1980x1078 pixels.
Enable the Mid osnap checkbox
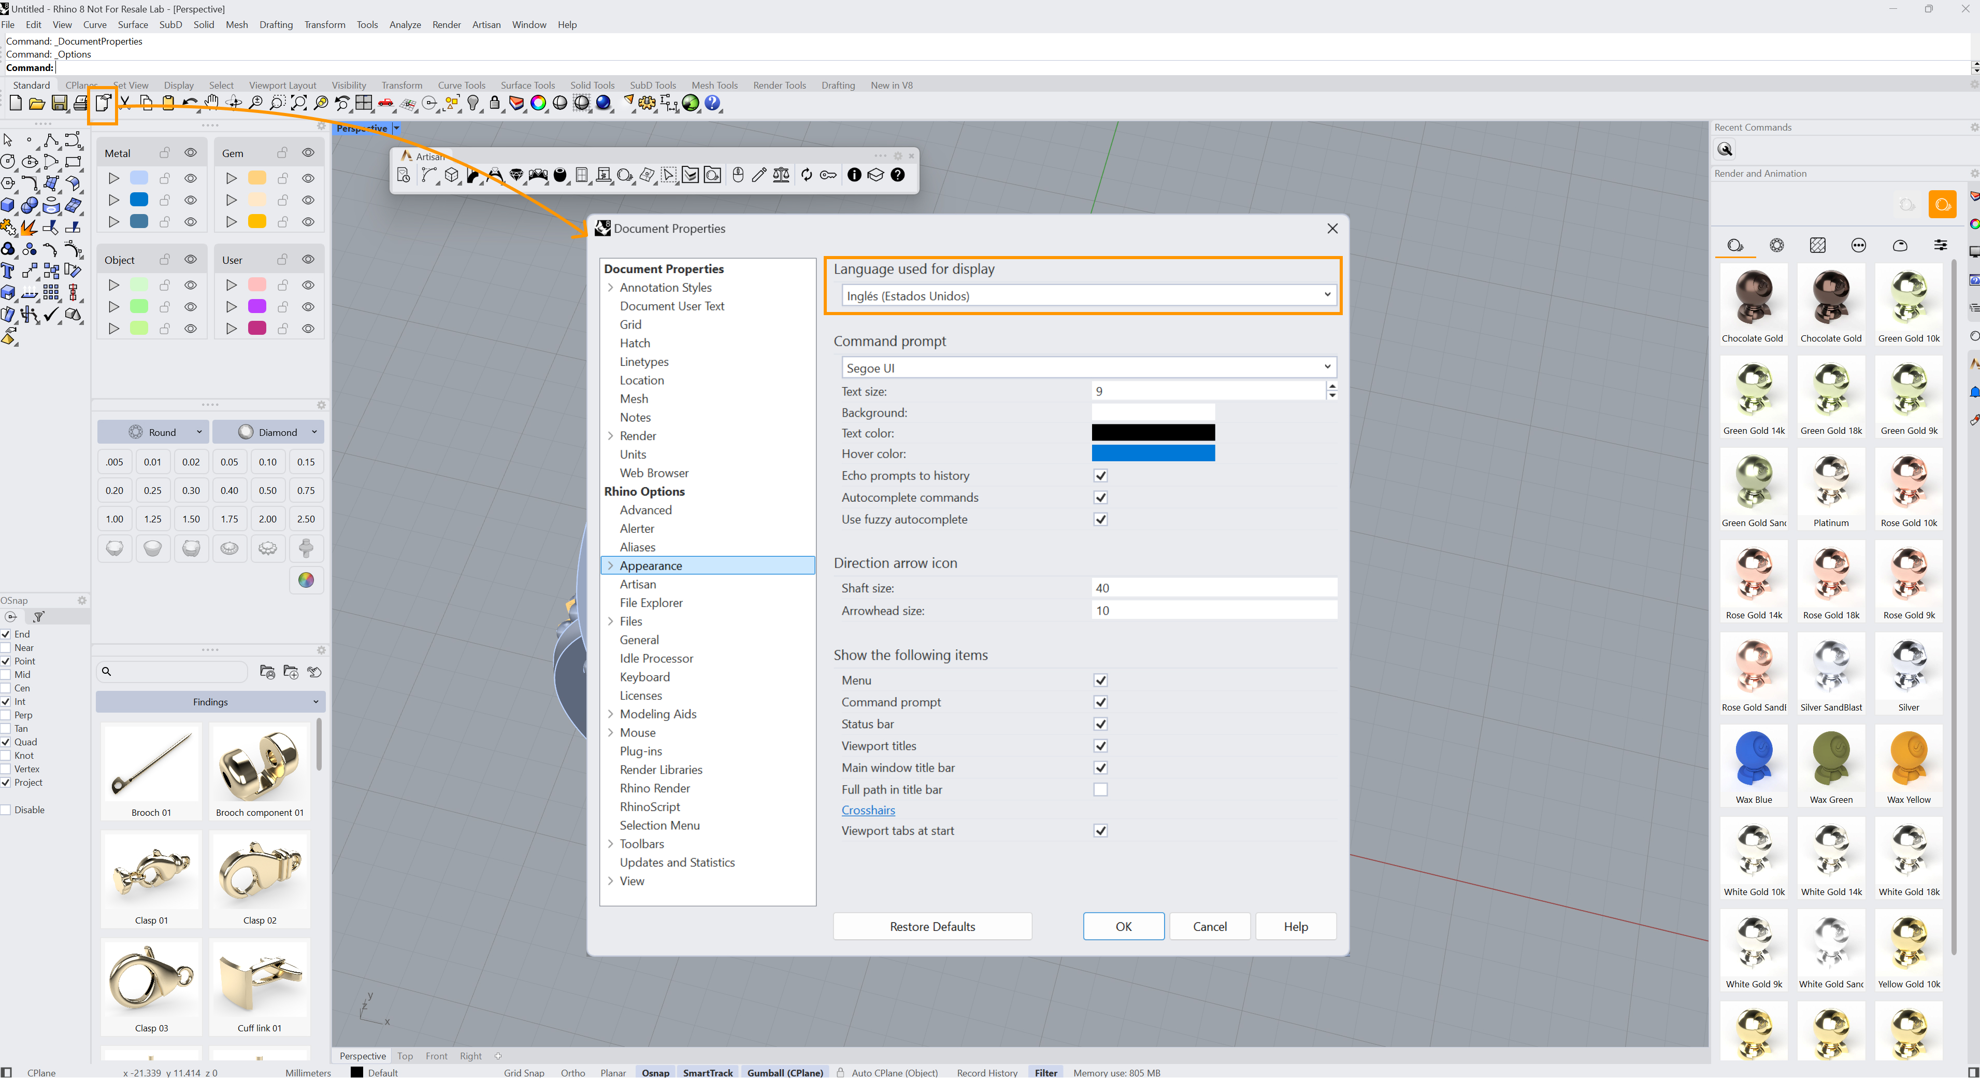point(6,675)
